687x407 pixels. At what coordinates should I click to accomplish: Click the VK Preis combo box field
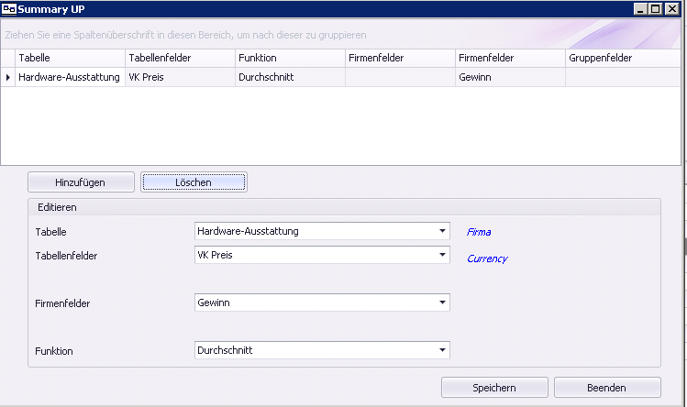(322, 255)
